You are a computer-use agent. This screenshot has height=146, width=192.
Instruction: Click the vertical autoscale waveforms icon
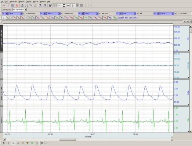(x=22, y=5)
